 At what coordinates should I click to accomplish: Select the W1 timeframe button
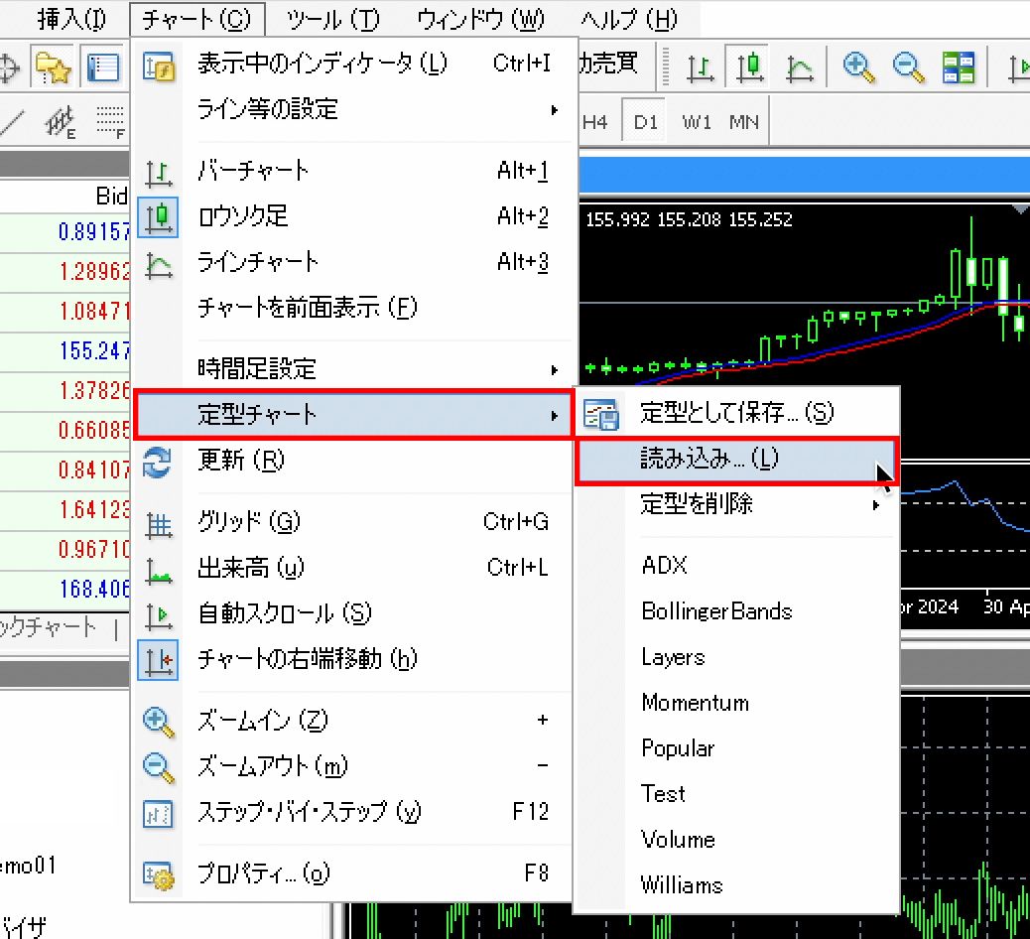click(x=697, y=123)
